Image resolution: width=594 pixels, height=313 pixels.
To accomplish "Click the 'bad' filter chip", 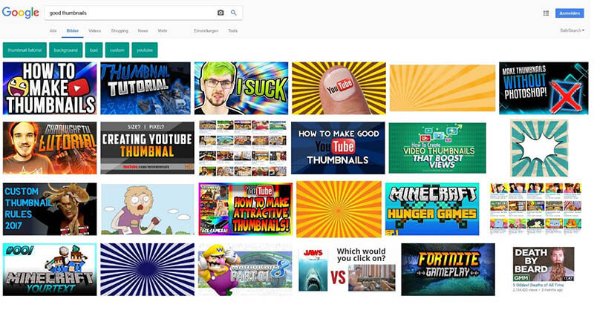I will click(94, 50).
